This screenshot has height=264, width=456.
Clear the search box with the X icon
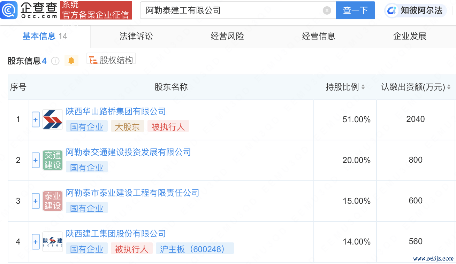(327, 10)
